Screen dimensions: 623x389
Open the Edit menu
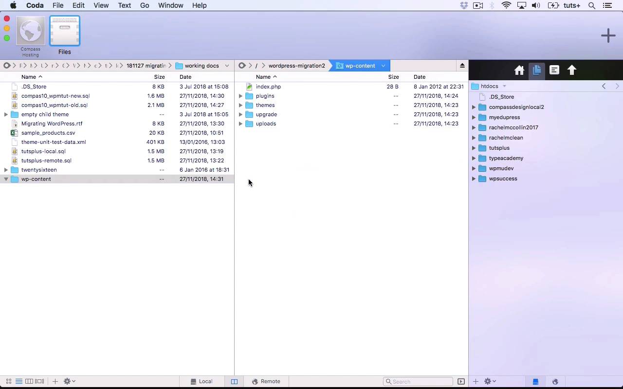pos(78,5)
